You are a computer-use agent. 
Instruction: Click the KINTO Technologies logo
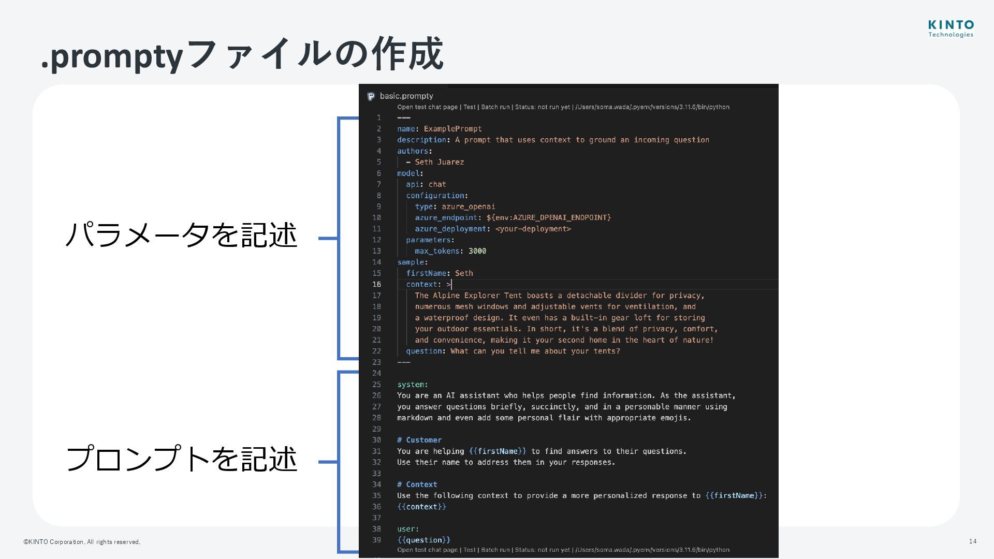point(951,29)
